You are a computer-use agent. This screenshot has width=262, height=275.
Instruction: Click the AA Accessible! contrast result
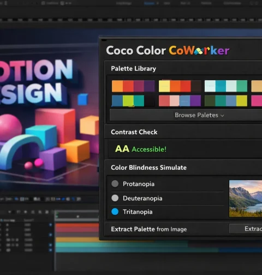click(x=141, y=149)
